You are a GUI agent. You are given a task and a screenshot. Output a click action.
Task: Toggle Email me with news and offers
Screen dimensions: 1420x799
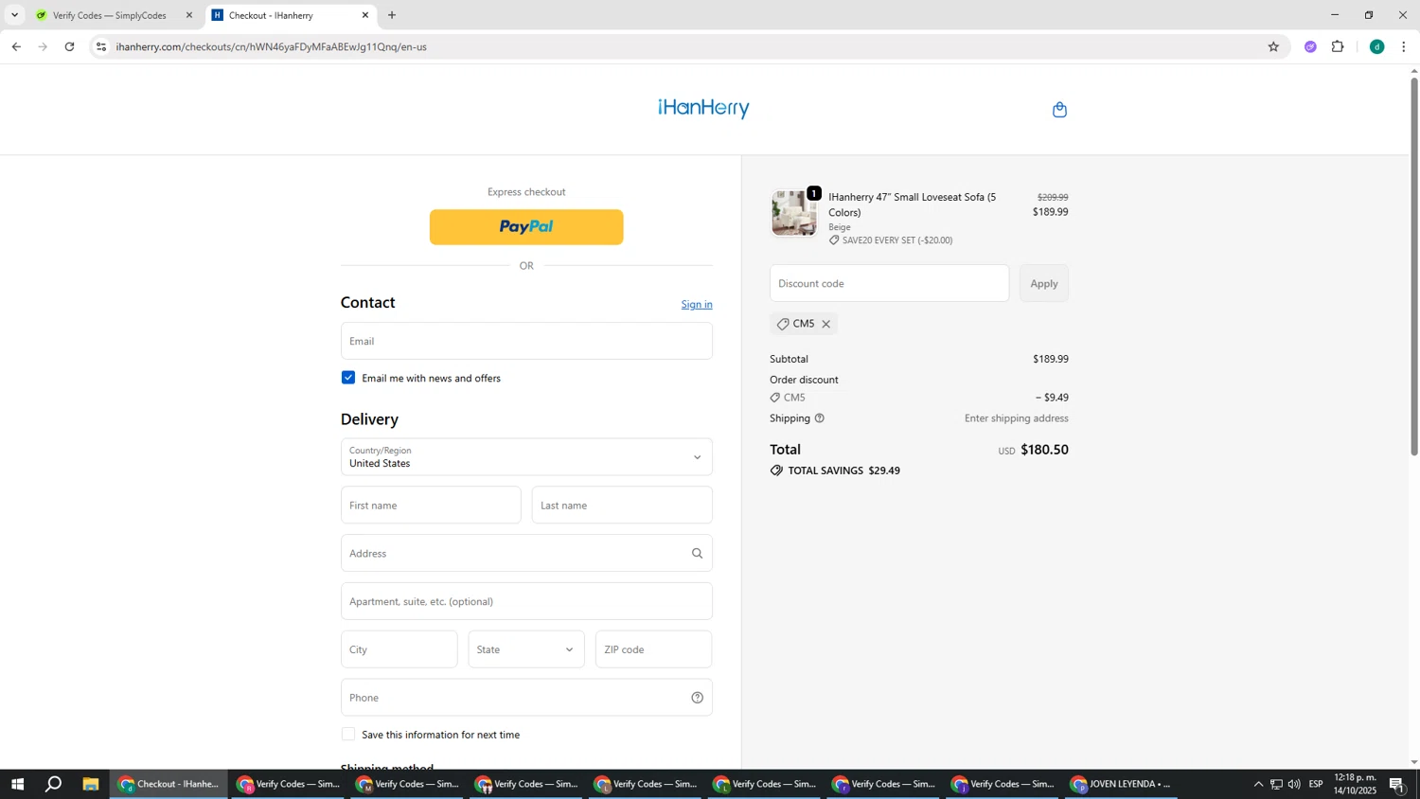348,378
